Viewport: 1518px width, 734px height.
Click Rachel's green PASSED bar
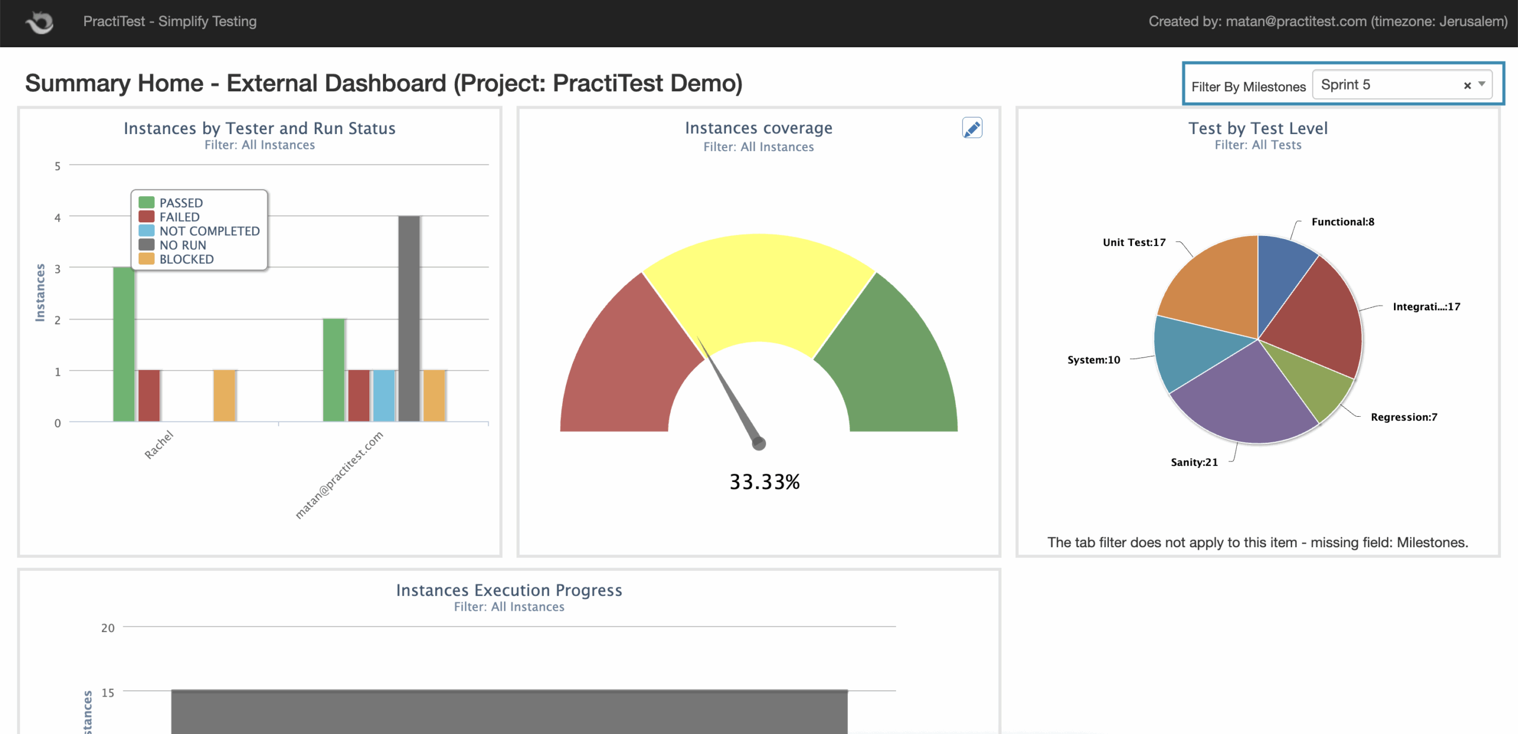[124, 344]
